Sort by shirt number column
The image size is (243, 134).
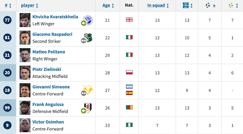coord(8,5)
